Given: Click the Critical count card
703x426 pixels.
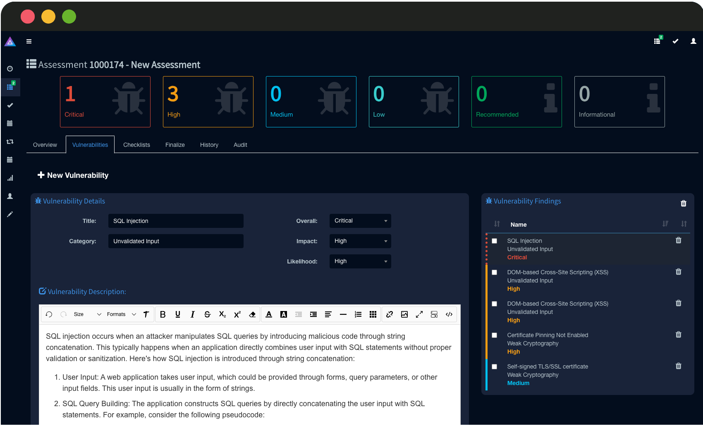Looking at the screenshot, I should click(105, 102).
